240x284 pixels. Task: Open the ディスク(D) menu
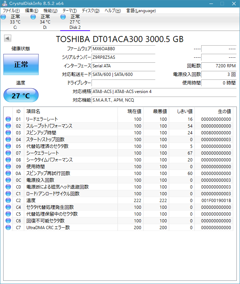tap(90, 11)
